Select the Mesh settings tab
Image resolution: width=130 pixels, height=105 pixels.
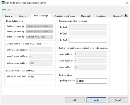(x=41, y=16)
